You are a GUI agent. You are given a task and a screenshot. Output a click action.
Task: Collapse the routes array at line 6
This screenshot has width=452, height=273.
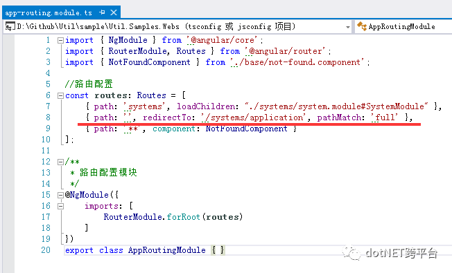pos(60,95)
